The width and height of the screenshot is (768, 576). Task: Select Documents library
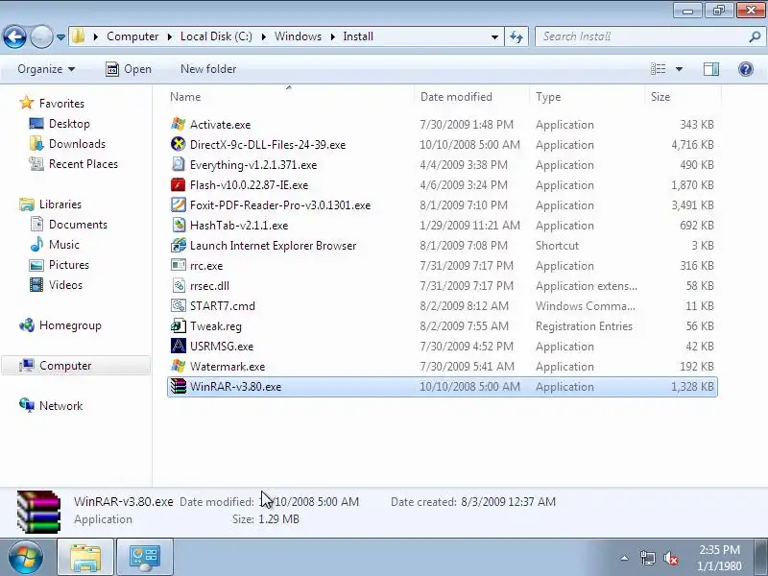click(x=78, y=225)
